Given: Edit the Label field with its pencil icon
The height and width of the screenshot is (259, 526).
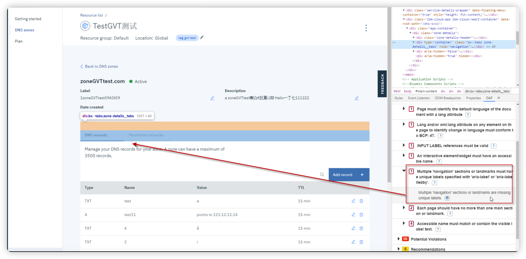Looking at the screenshot, I should tap(212, 98).
